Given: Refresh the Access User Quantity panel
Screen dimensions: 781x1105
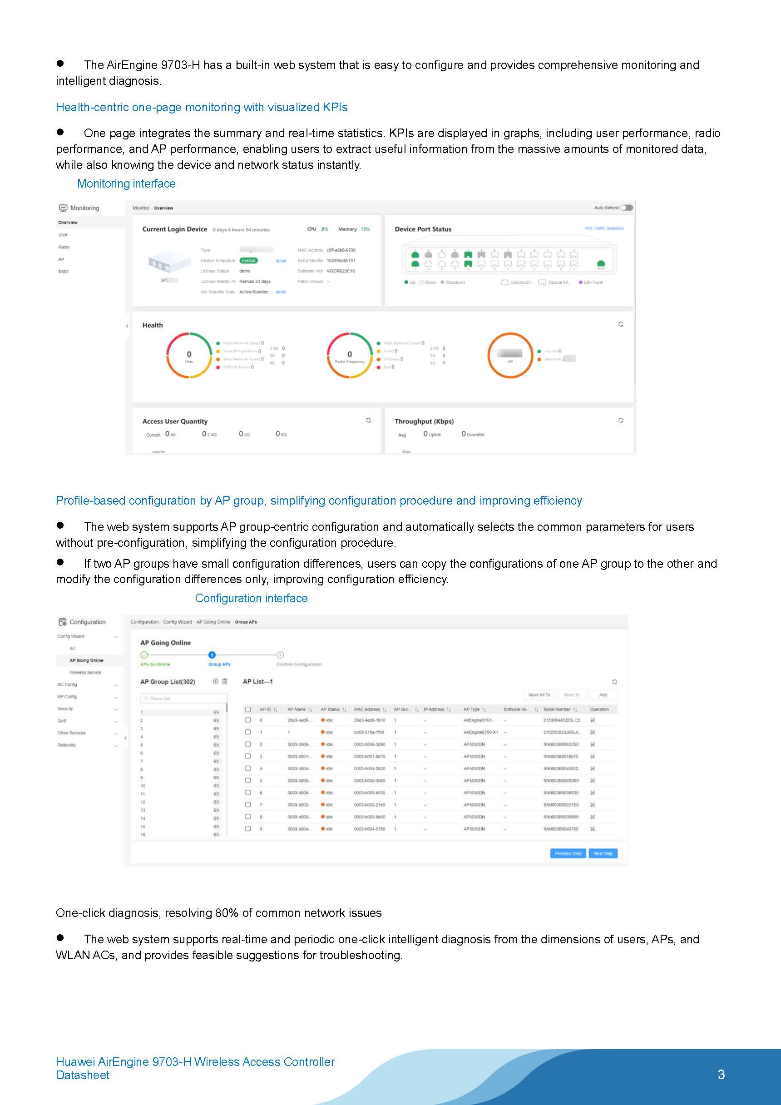Looking at the screenshot, I should 368,420.
